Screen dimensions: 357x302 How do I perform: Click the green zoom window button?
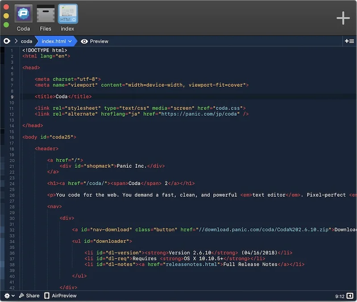(x=6, y=25)
